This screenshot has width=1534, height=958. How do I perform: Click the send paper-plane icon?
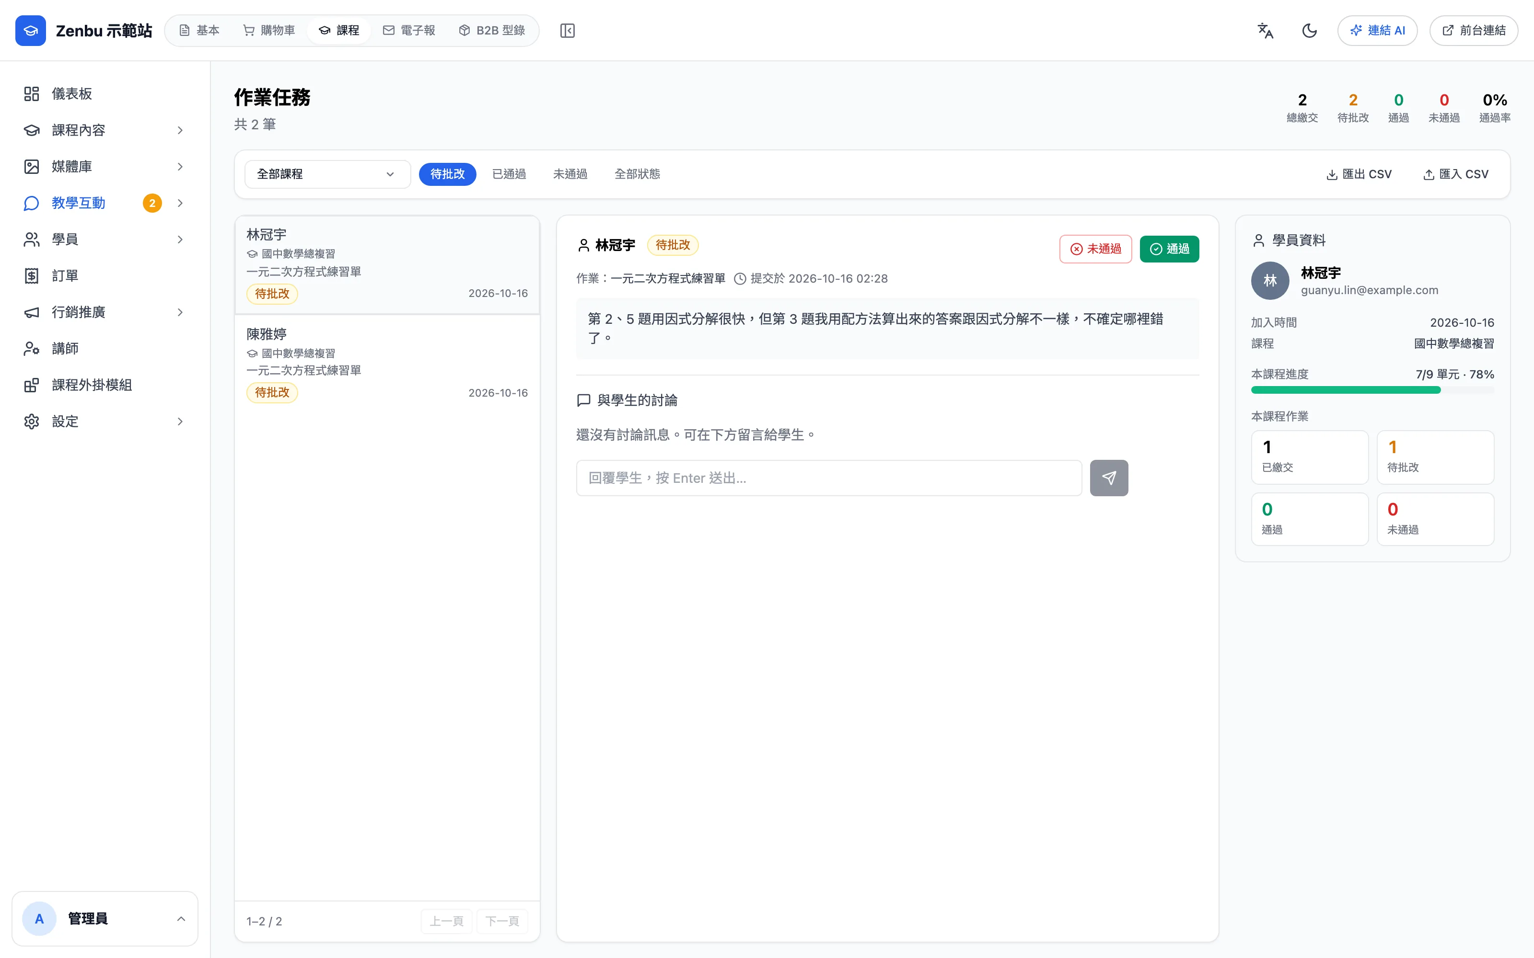click(1109, 479)
